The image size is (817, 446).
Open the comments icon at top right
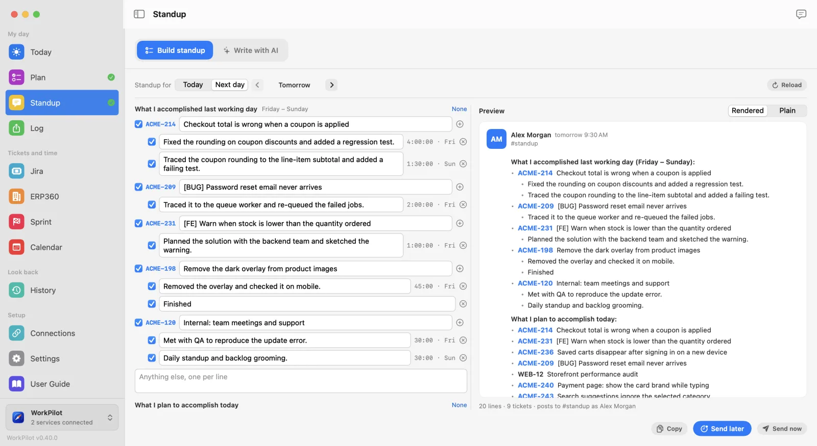tap(801, 14)
